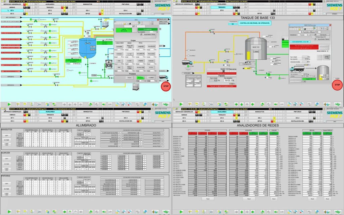Click Seguimiento Planta button in BT-1 popup
The width and height of the screenshot is (344, 215).
pyautogui.click(x=149, y=34)
